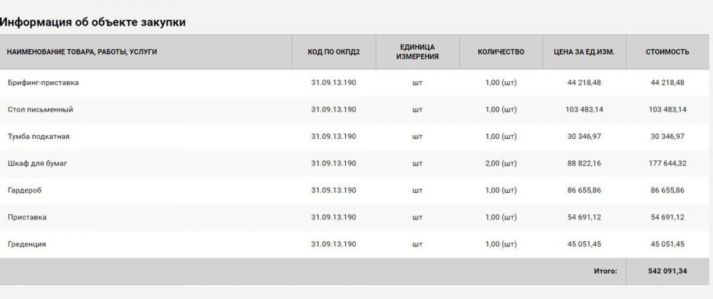The width and height of the screenshot is (713, 299).
Task: Select the 'Шкаф для бумаг' item name
Action: click(x=37, y=163)
